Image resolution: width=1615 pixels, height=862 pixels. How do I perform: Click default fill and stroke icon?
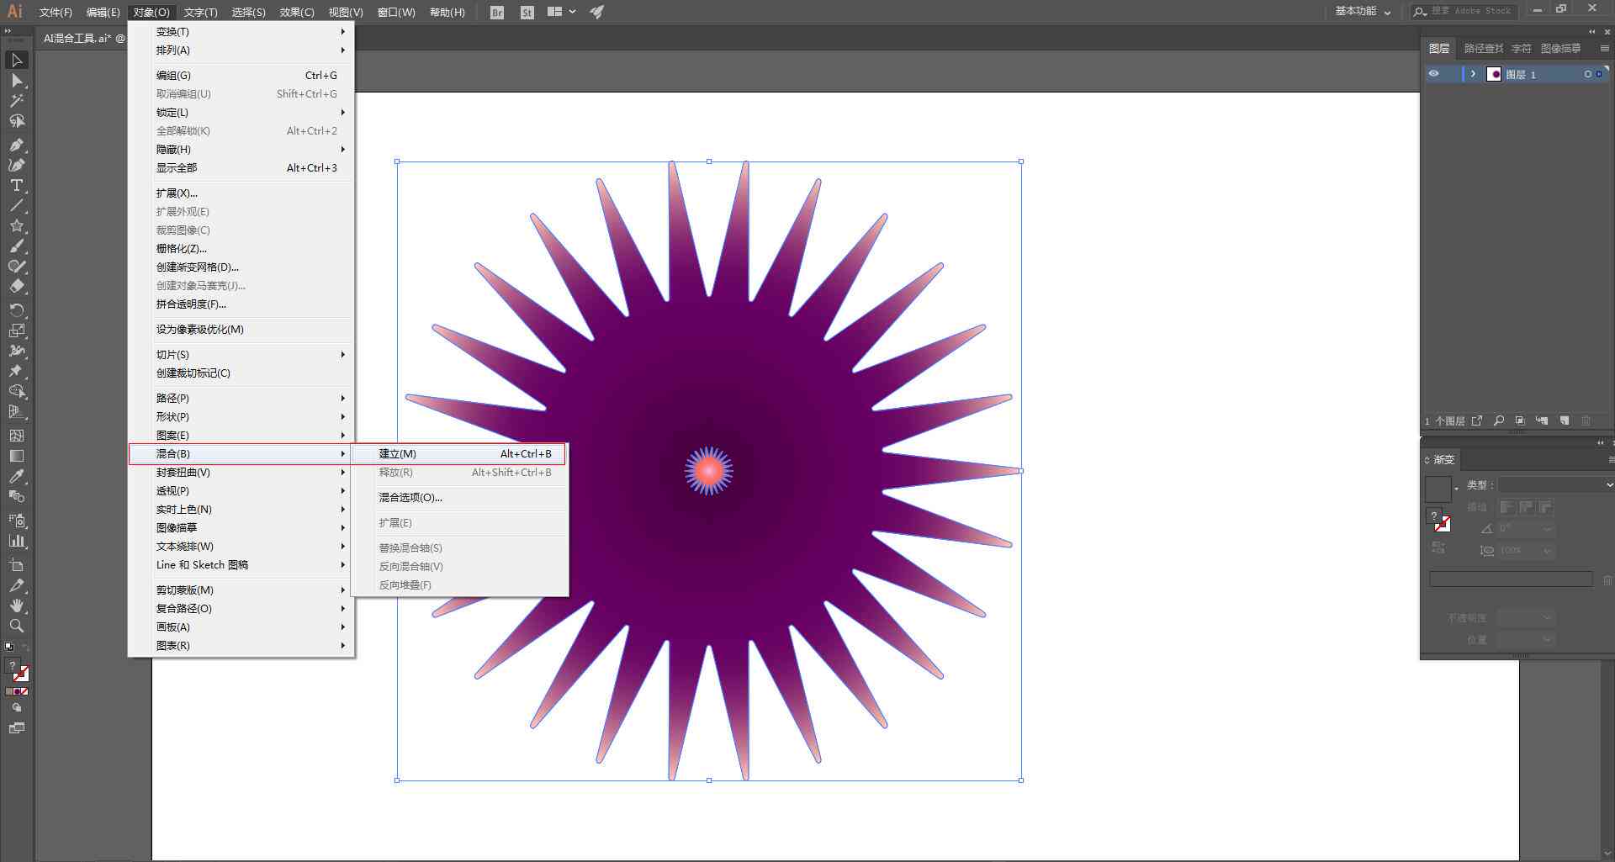[9, 647]
